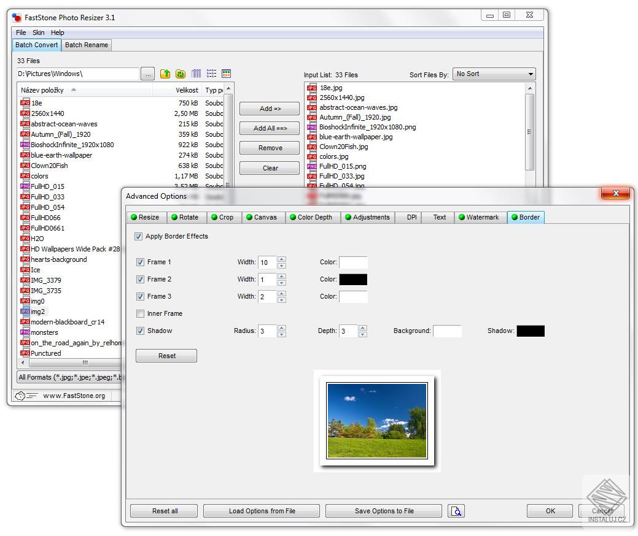
Task: Toggle the Shadow checkbox
Action: 141,331
